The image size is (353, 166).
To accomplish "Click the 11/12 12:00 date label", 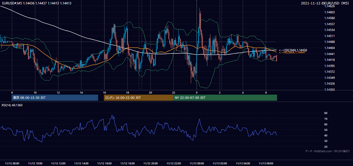I will pos(58,164).
